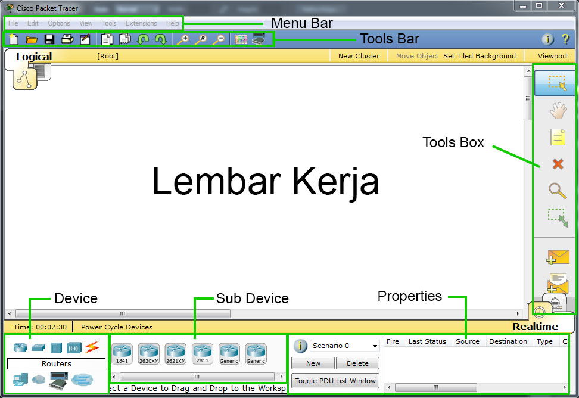Click Viewport in the yellow bar

tap(552, 56)
